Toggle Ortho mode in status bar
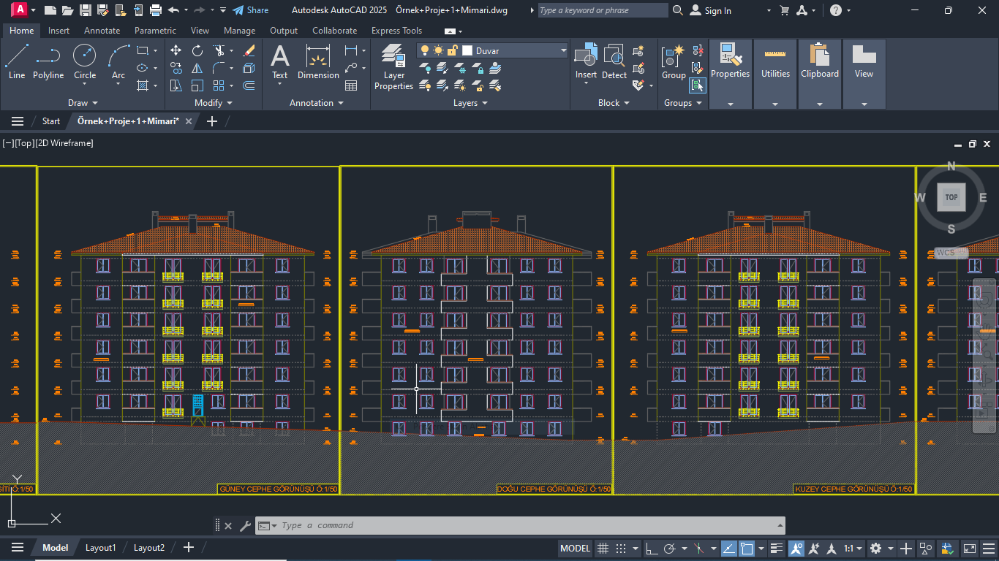The image size is (999, 561). [x=652, y=548]
